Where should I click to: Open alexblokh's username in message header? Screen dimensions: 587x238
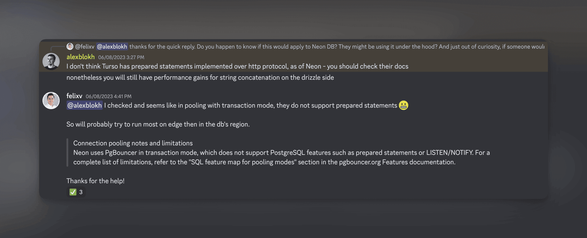tap(80, 57)
